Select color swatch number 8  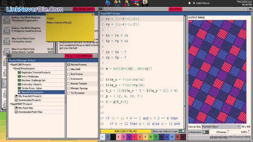[x=140, y=137]
